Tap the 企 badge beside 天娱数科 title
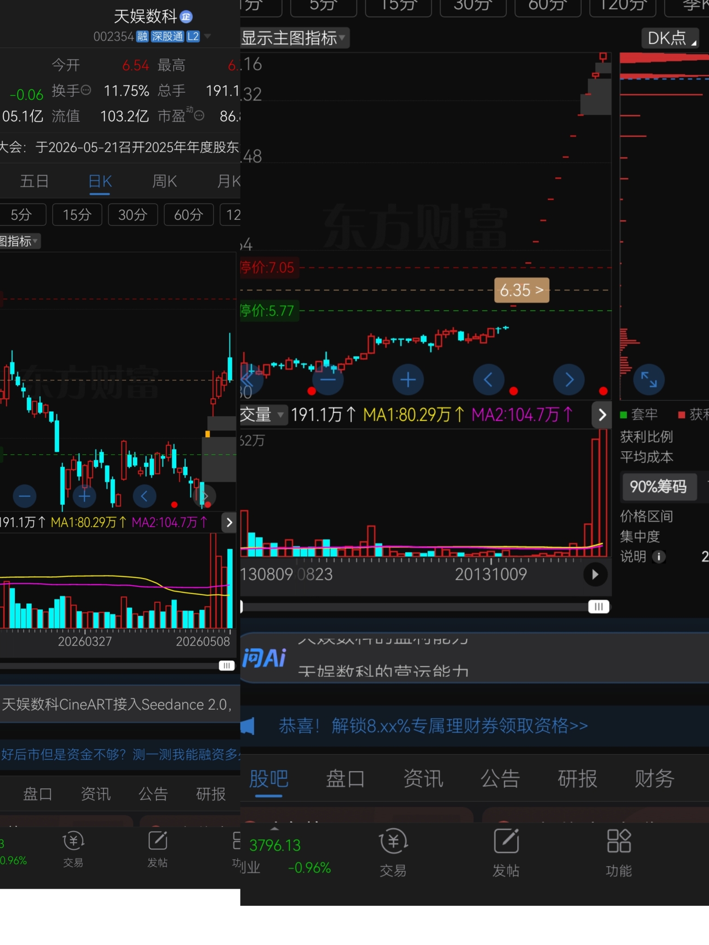The height and width of the screenshot is (945, 709). [x=186, y=17]
